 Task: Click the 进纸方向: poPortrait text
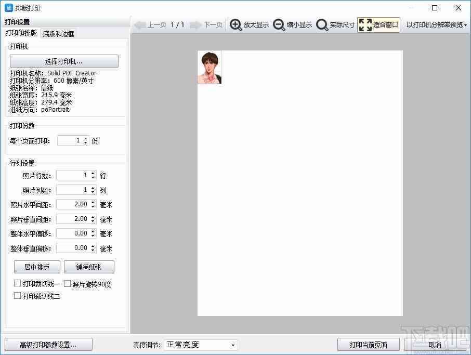coord(40,110)
